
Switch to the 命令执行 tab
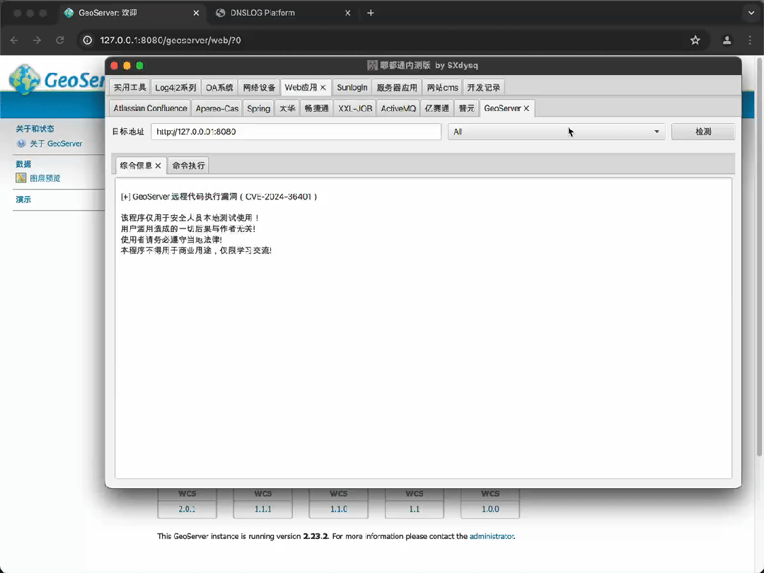coord(188,166)
